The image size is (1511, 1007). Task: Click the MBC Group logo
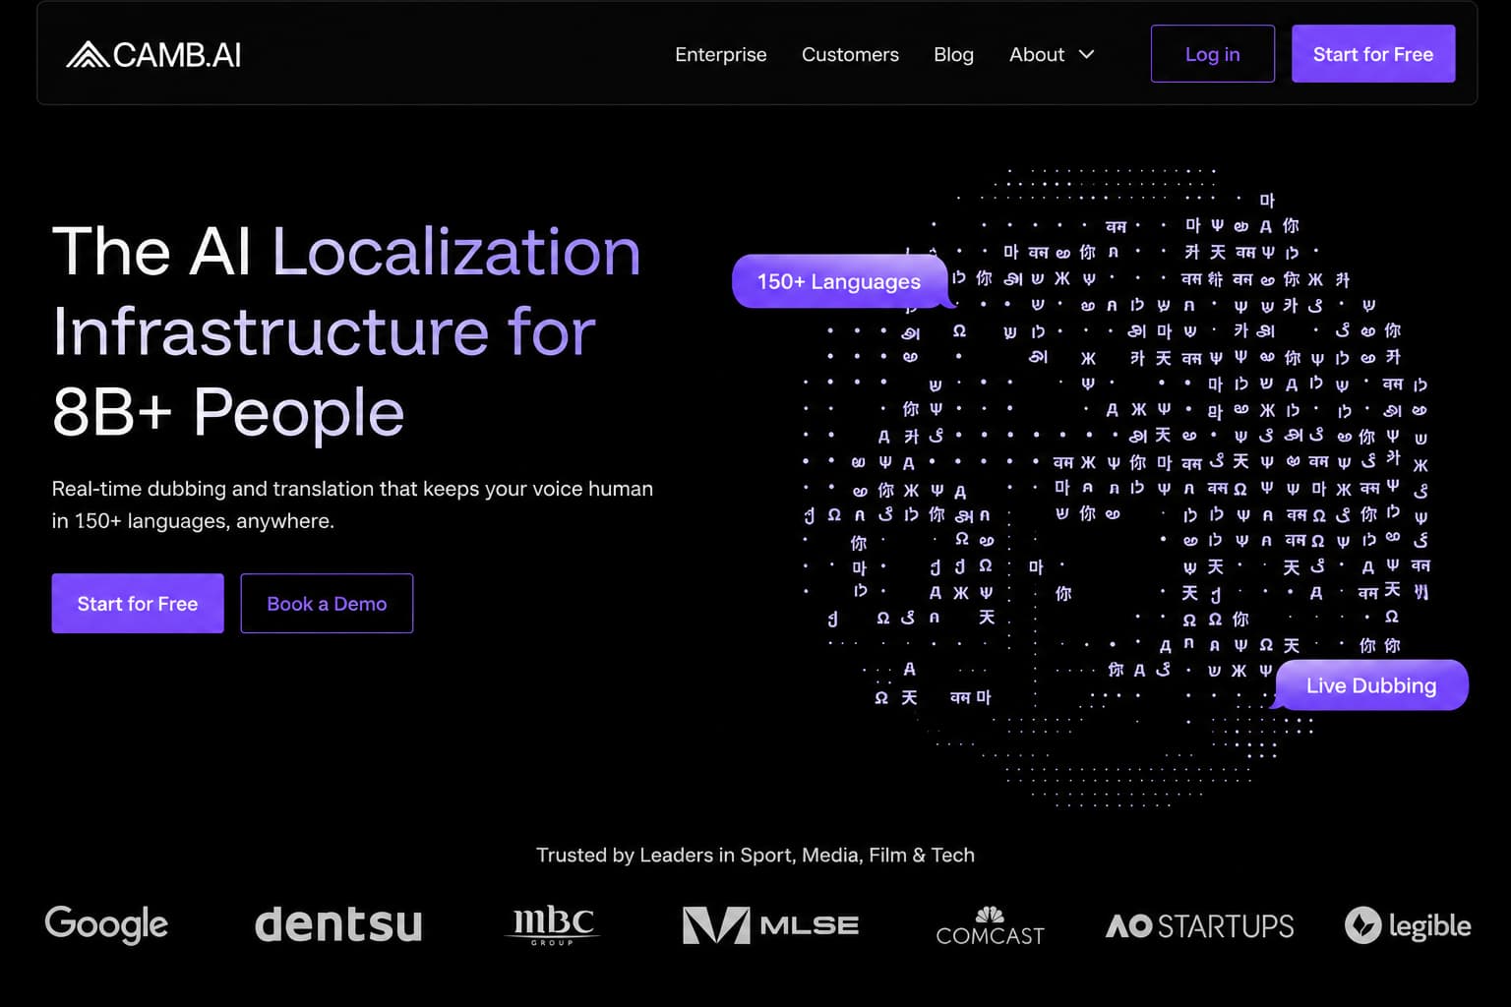click(x=552, y=925)
